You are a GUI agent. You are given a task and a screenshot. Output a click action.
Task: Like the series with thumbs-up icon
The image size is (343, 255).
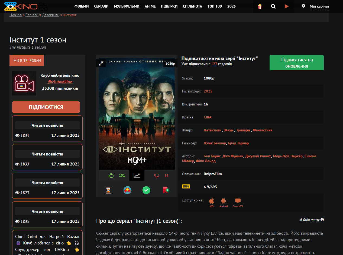pos(111,175)
